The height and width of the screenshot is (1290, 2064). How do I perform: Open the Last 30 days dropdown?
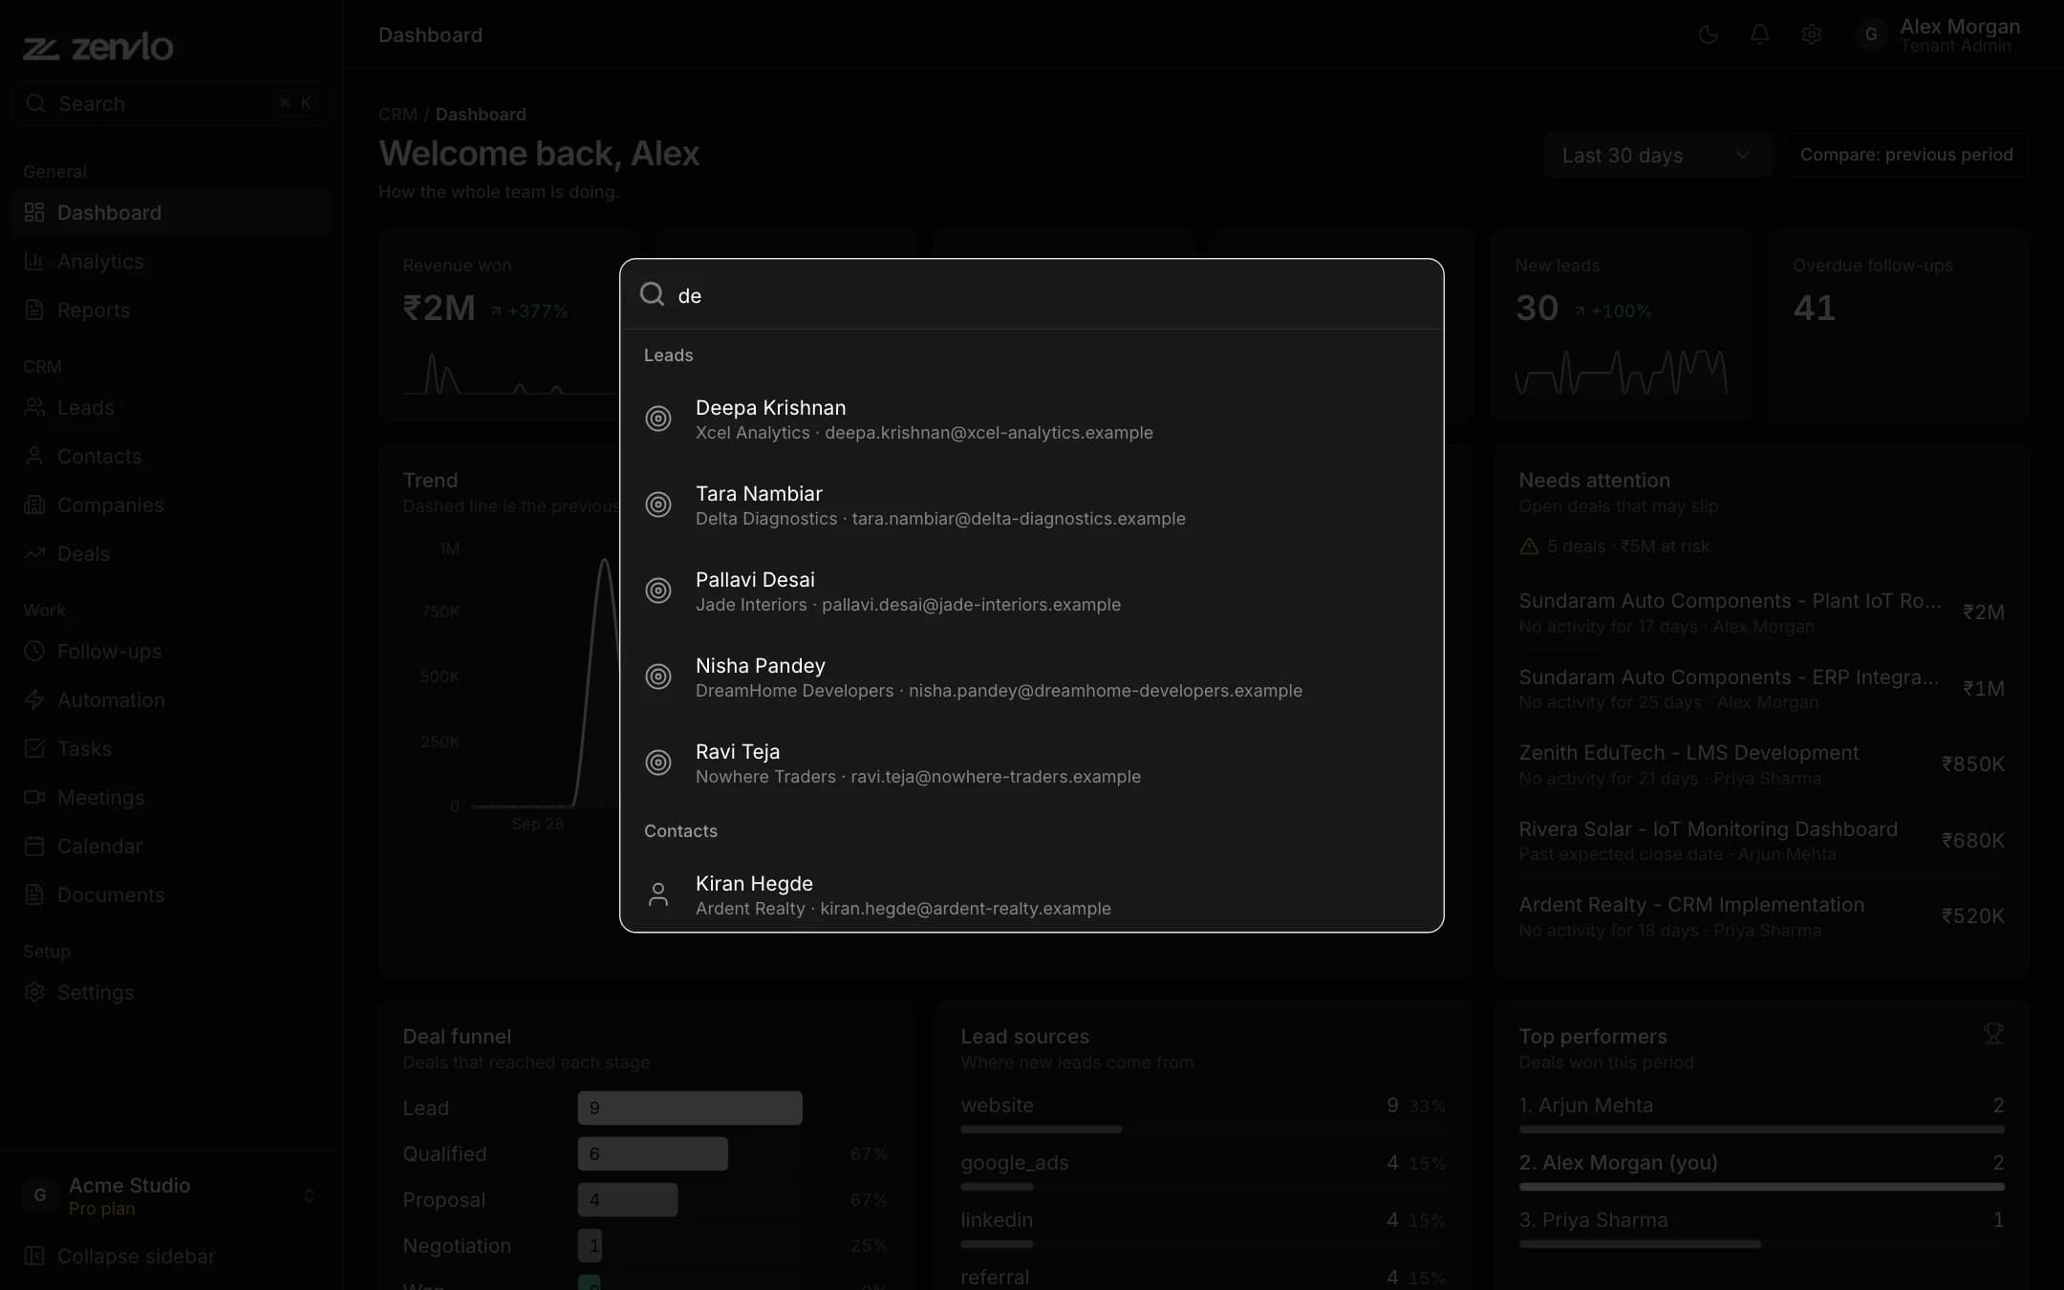1658,155
